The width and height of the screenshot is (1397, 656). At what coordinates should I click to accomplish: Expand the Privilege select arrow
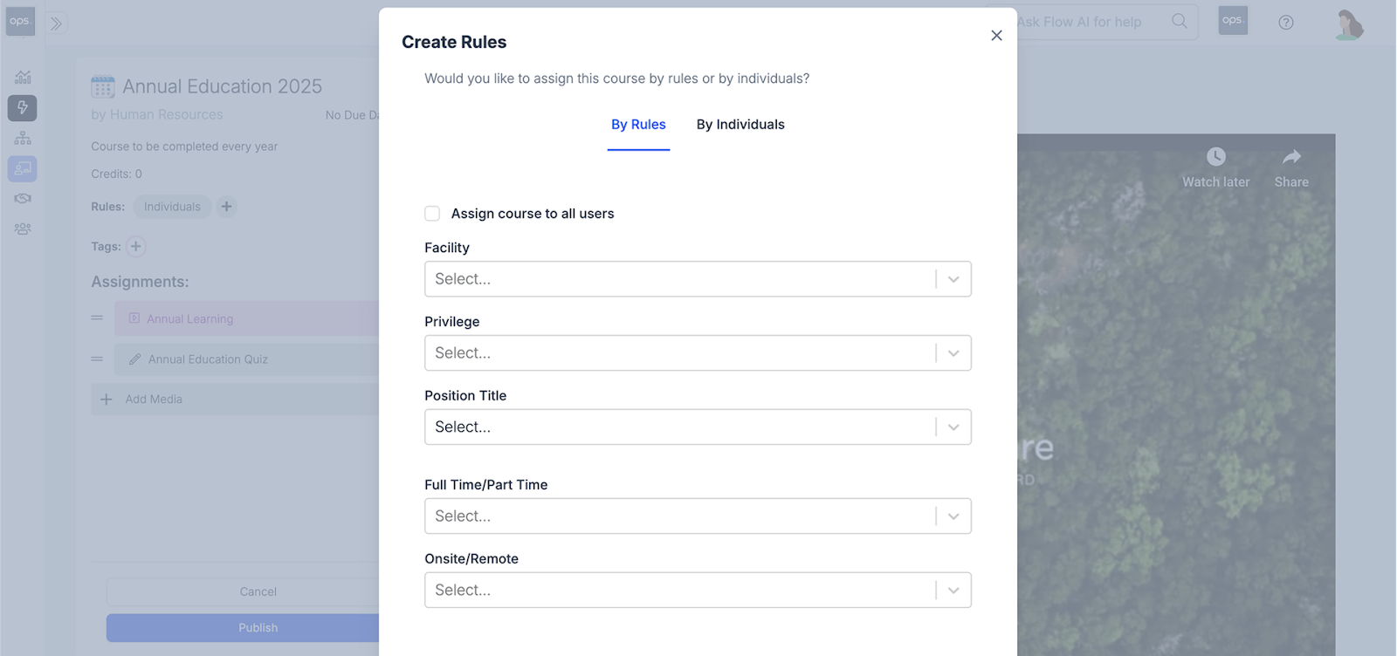pos(953,353)
